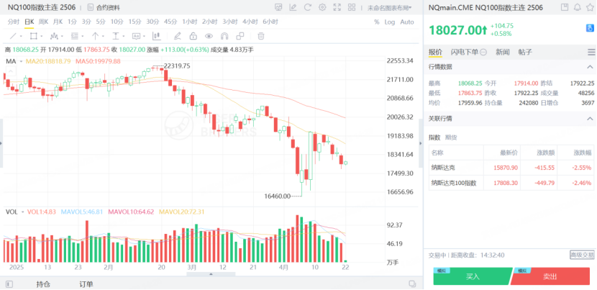
Task: Open the 订单 orders tab
Action: coord(86,284)
